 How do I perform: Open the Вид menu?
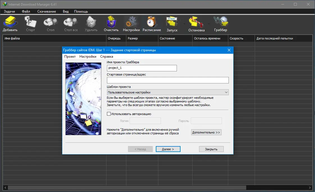[x=65, y=11]
